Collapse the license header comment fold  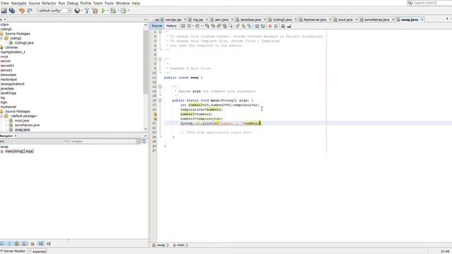click(x=160, y=32)
